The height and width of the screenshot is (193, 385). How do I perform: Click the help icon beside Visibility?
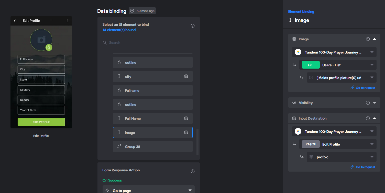368,103
